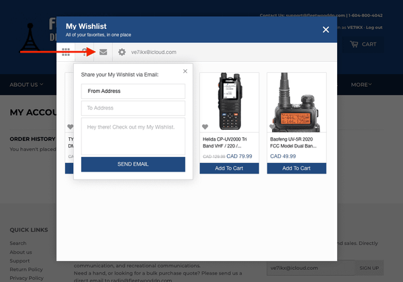The width and height of the screenshot is (403, 282).
Task: Click the grid view icon in wishlist toolbar
Action: point(66,52)
